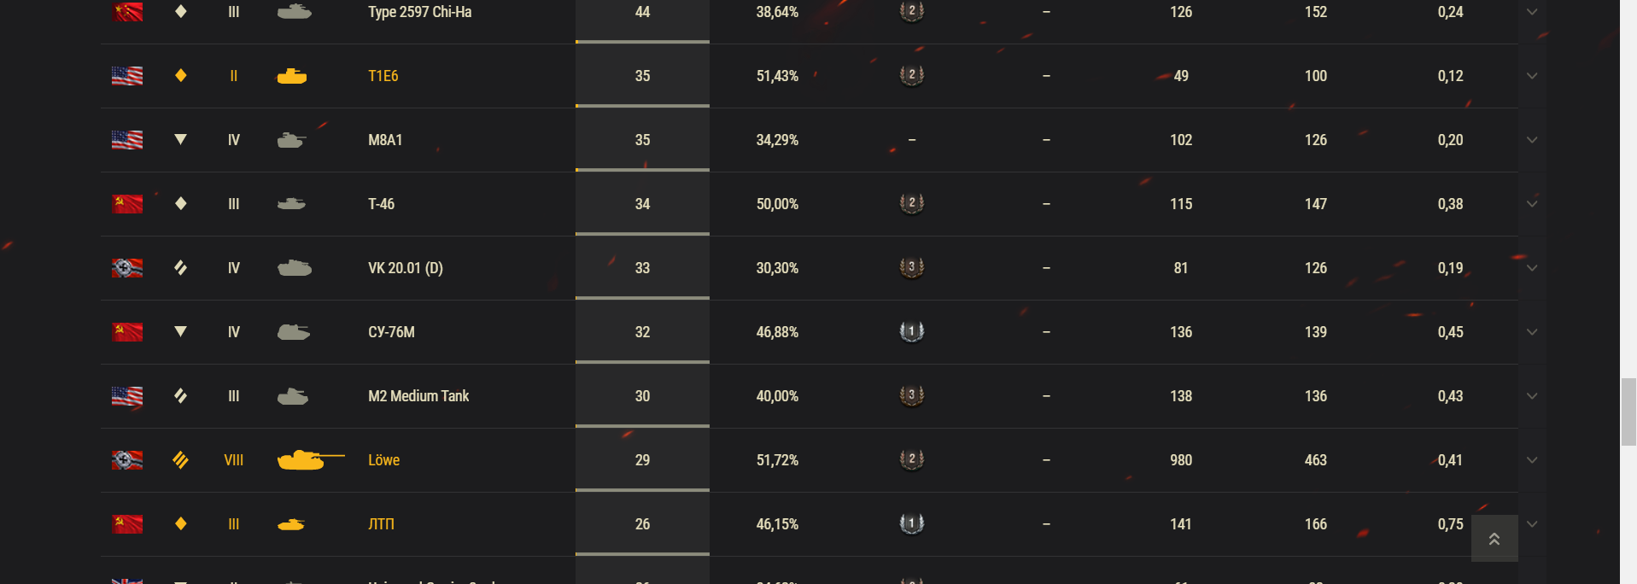Click the Soviet flag in T-46 row

point(127,204)
